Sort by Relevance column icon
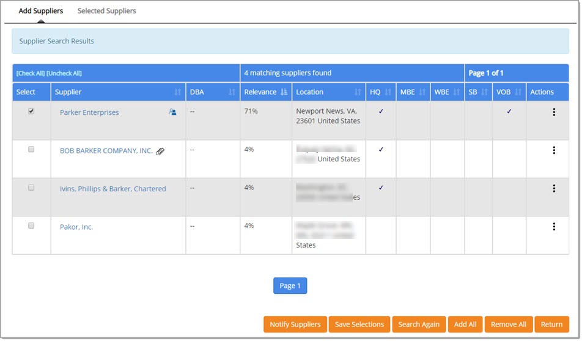Viewport: 582px width, 341px height. point(284,92)
